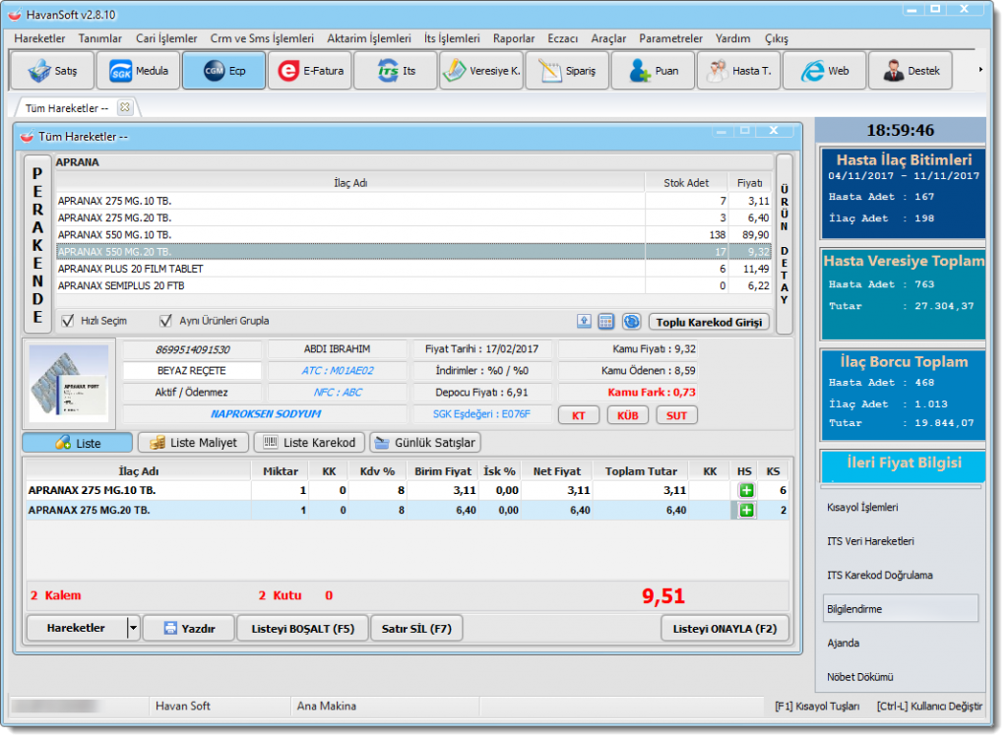Viewport: 1008px width, 741px height.
Task: Click the Its tracking system button
Action: (396, 71)
